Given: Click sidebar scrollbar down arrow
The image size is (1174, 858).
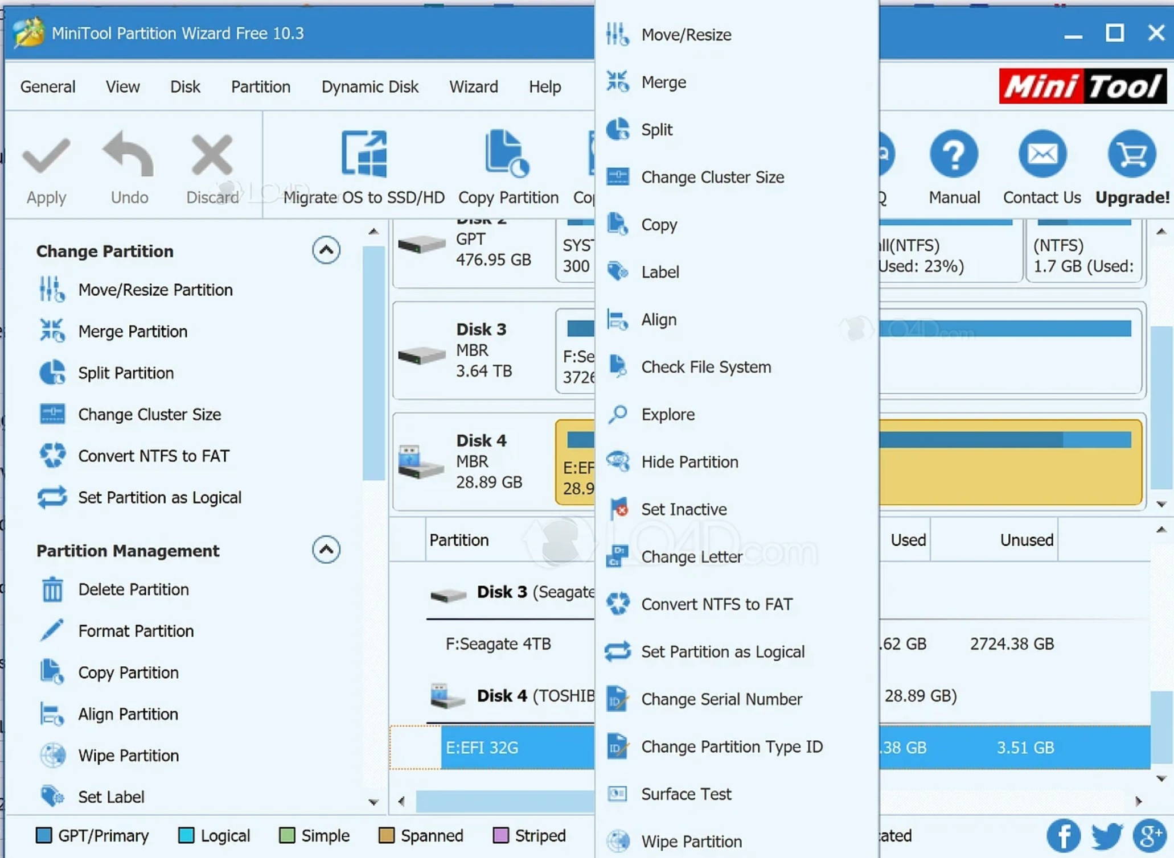Looking at the screenshot, I should click(x=373, y=802).
